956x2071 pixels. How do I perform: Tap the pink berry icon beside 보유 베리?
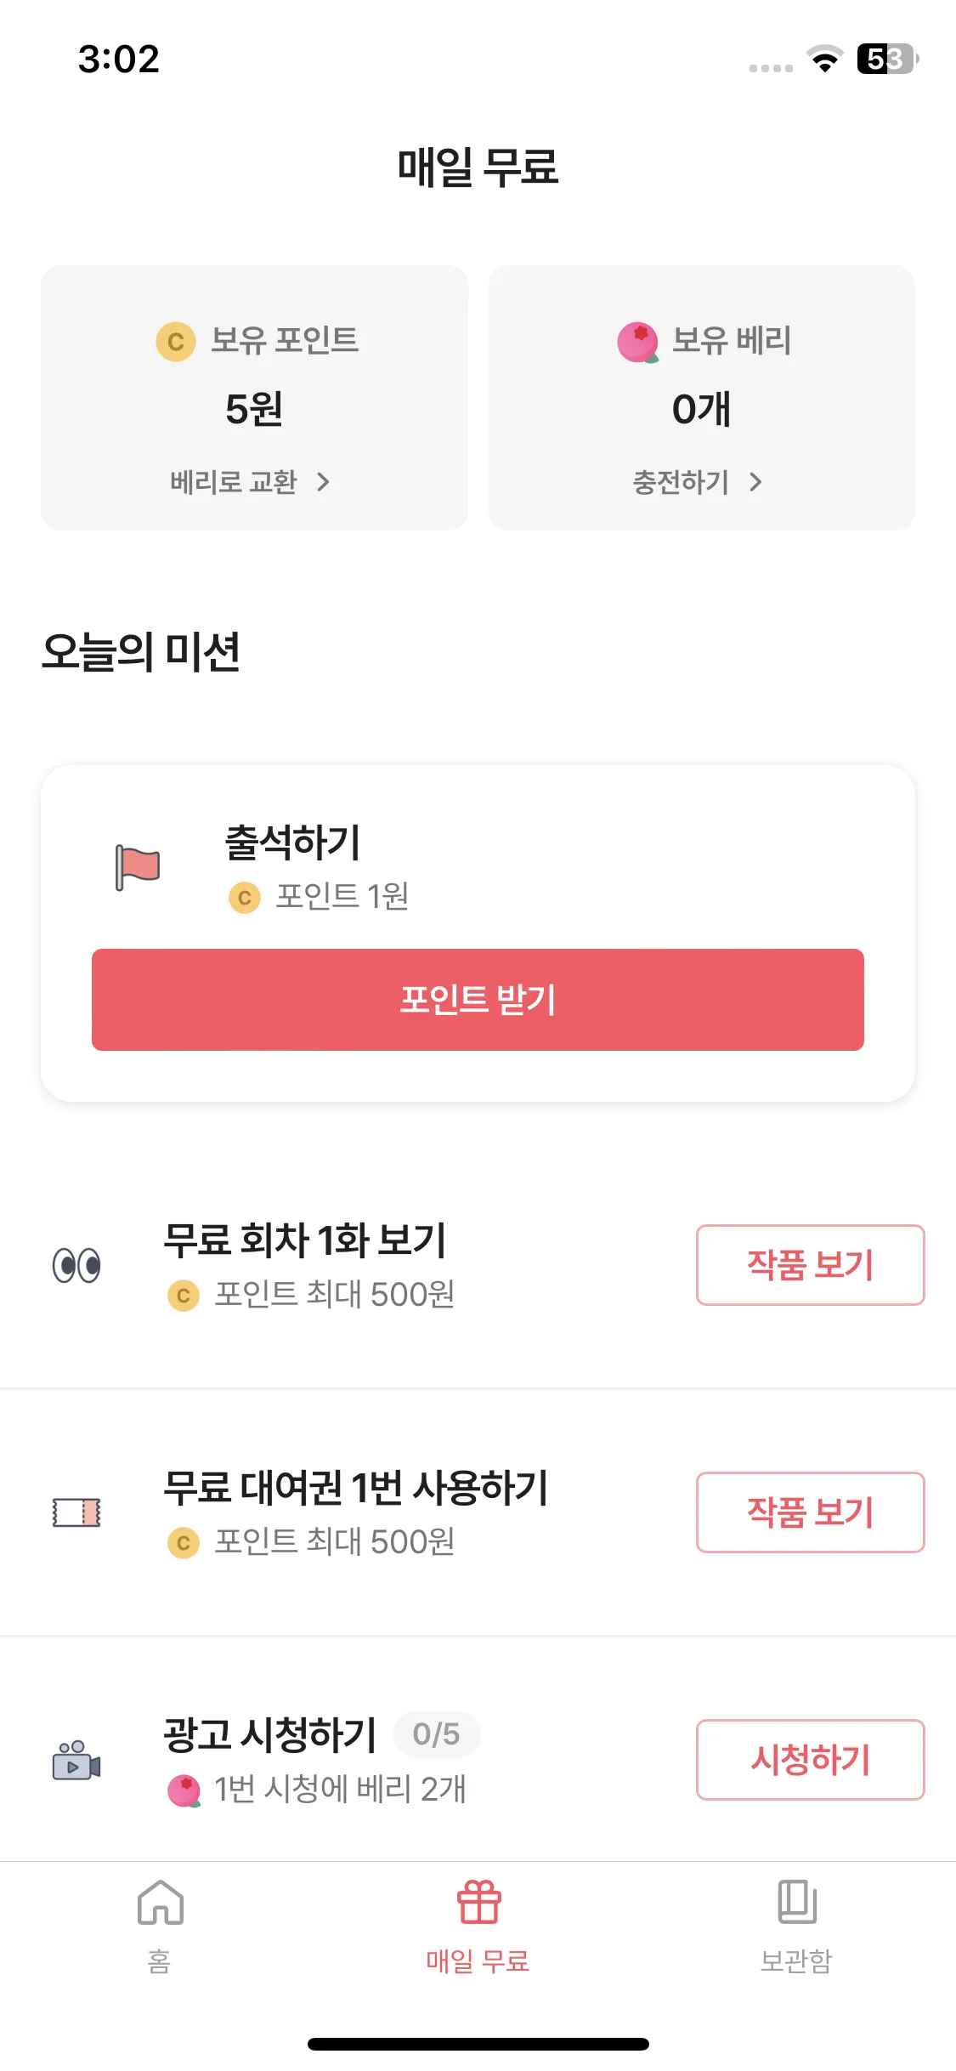click(638, 343)
